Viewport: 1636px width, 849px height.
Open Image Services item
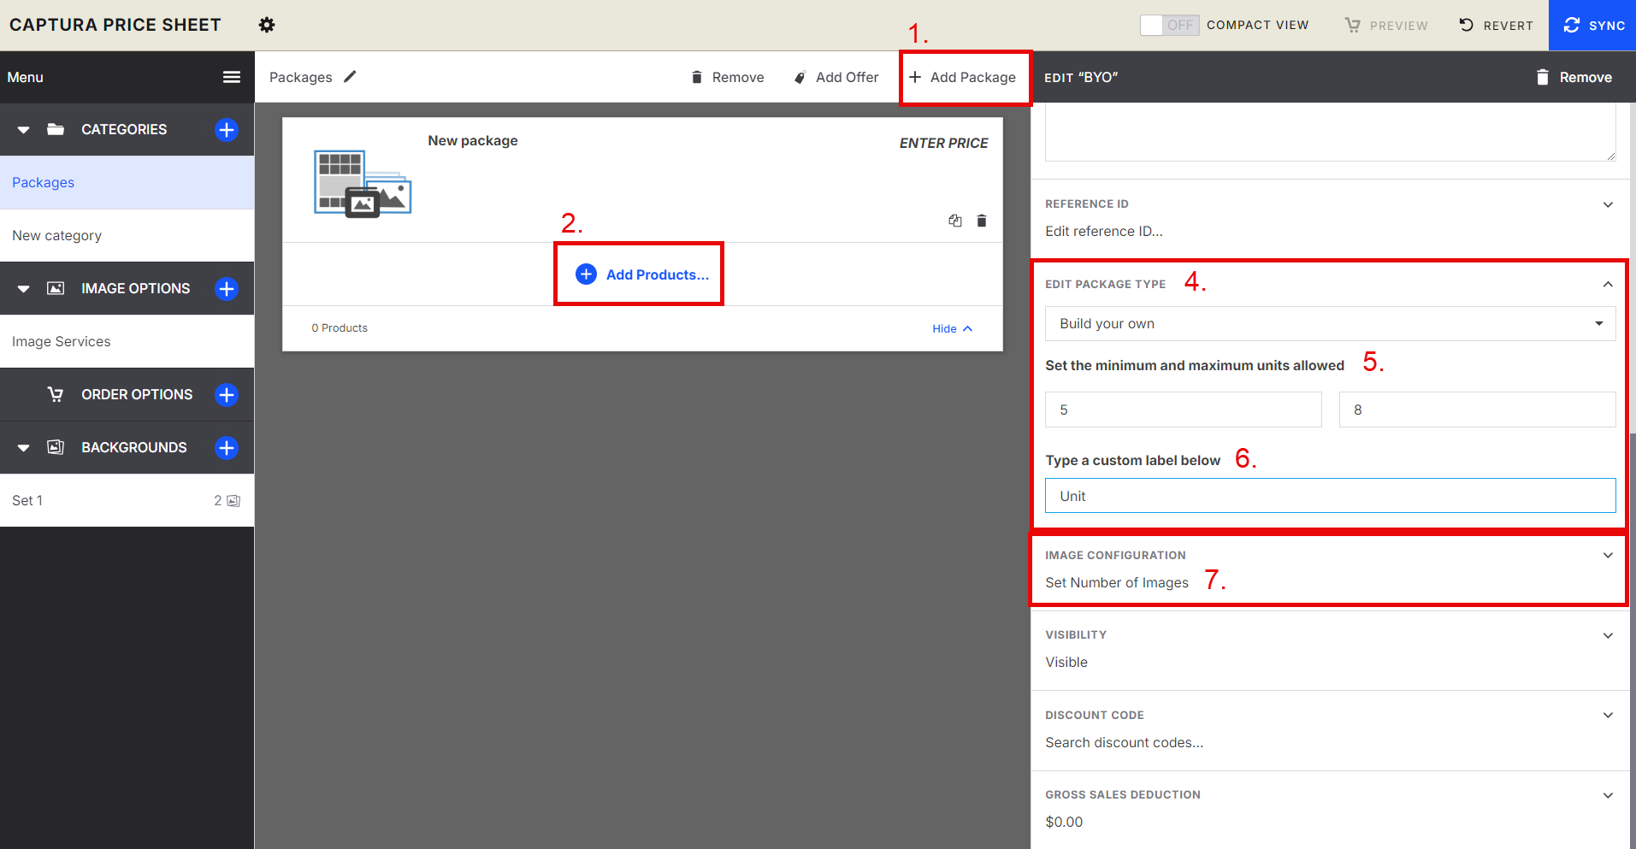coord(127,341)
